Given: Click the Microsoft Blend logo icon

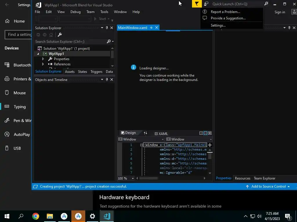Looking at the screenshot, I should click(x=39, y=5).
